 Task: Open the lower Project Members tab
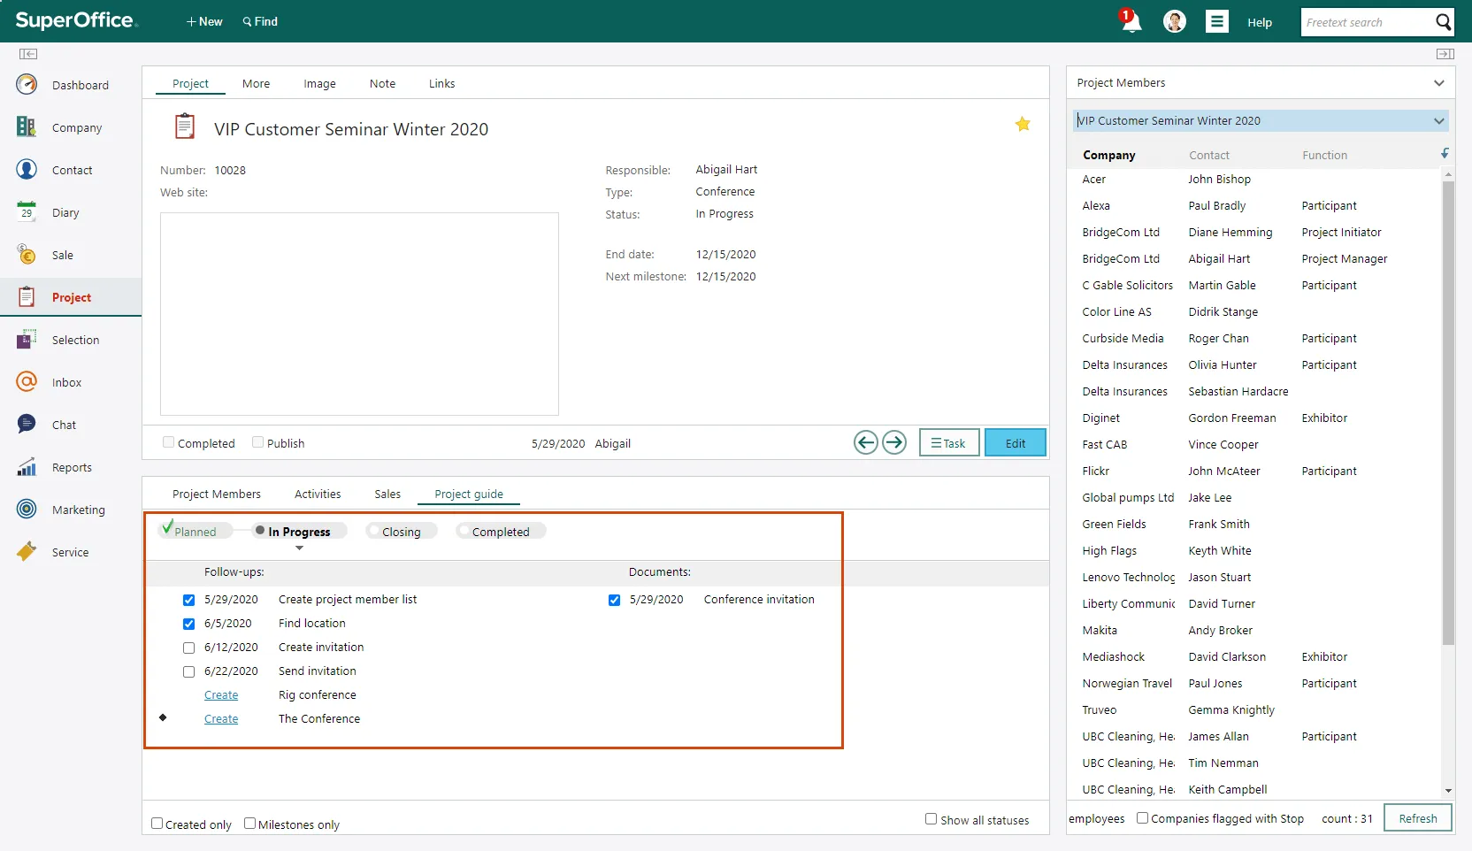tap(217, 494)
